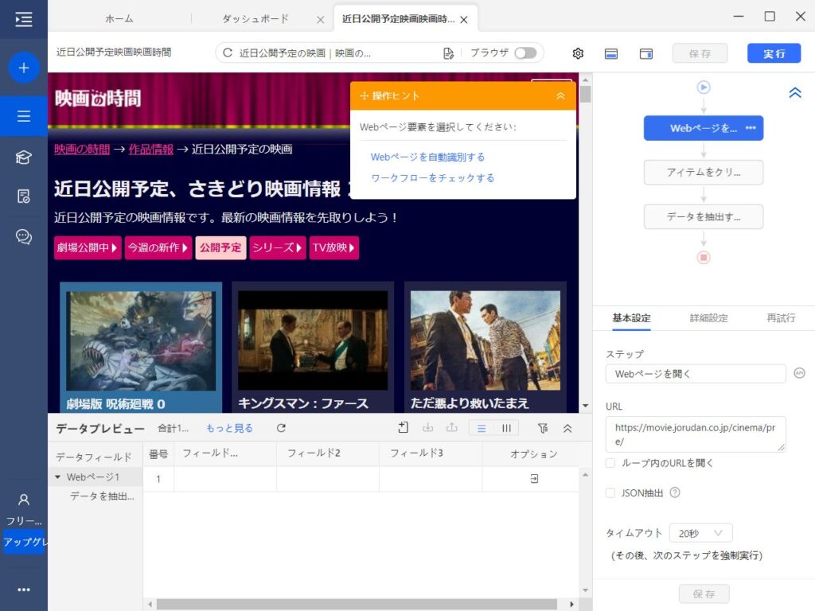Click ワークフローをチェックする link
This screenshot has width=815, height=611.
point(432,177)
